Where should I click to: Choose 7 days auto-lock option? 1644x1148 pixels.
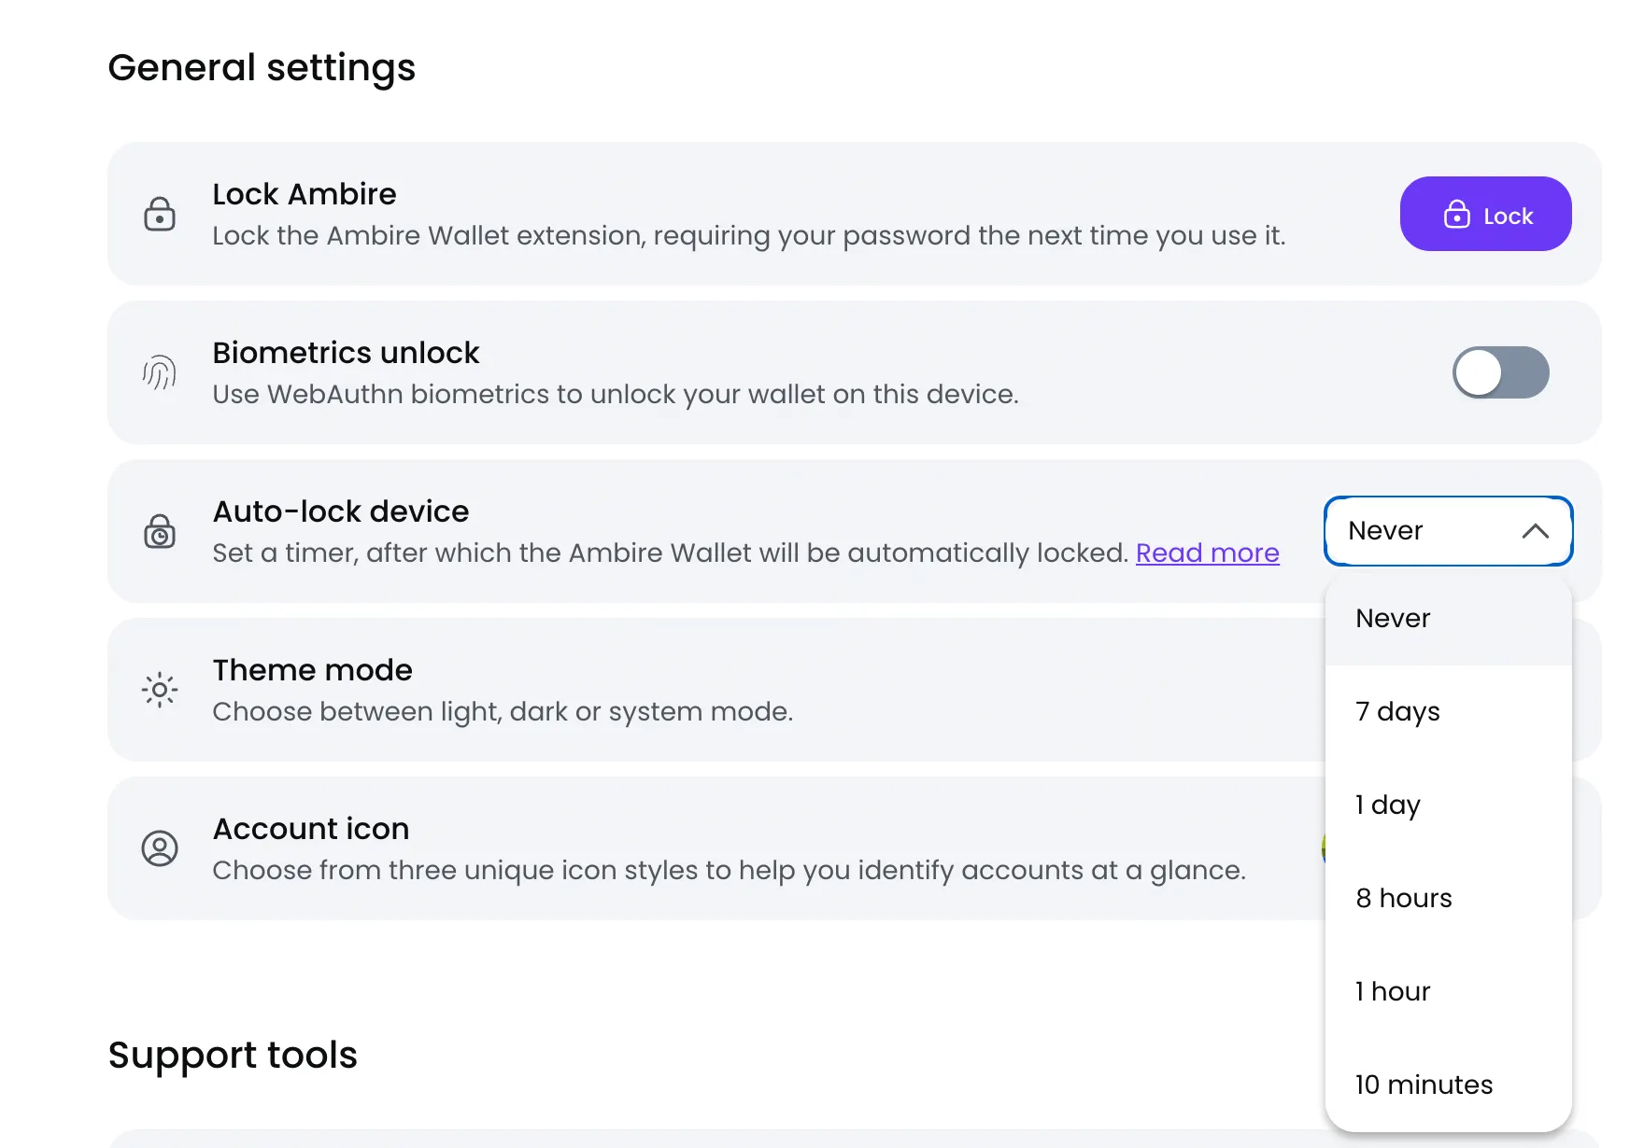click(1448, 711)
